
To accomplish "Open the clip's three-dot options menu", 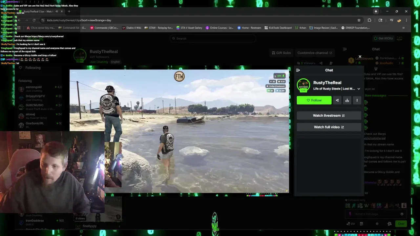I will click(x=357, y=100).
